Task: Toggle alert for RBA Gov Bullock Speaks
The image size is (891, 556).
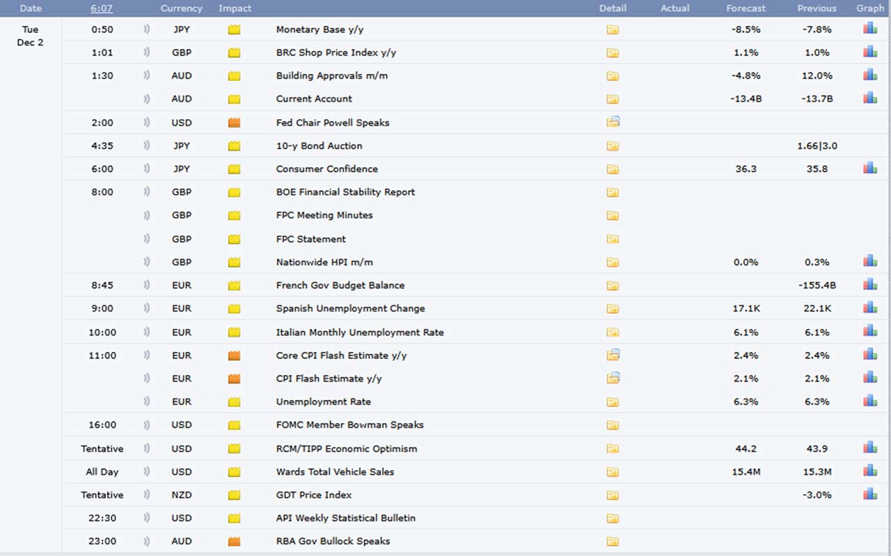Action: coord(147,541)
